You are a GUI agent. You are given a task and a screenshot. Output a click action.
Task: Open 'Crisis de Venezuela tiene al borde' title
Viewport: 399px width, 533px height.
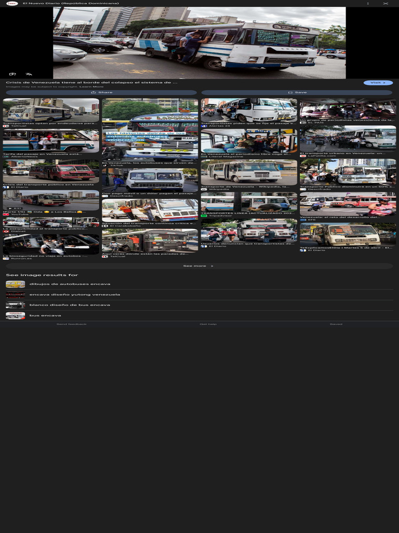click(x=91, y=82)
